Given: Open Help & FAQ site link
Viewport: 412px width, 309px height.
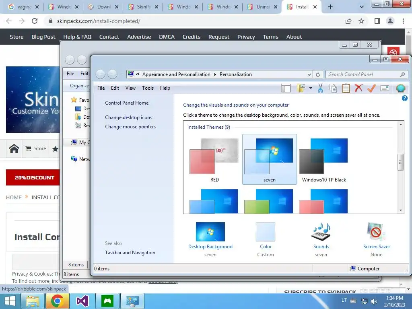Looking at the screenshot, I should pos(77,37).
